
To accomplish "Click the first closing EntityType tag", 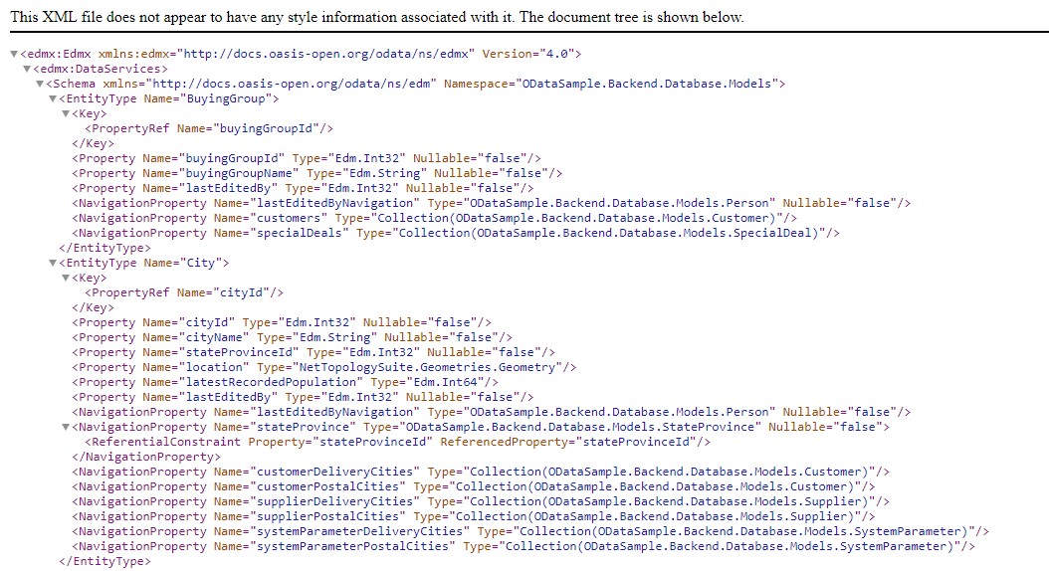I will coord(105,248).
